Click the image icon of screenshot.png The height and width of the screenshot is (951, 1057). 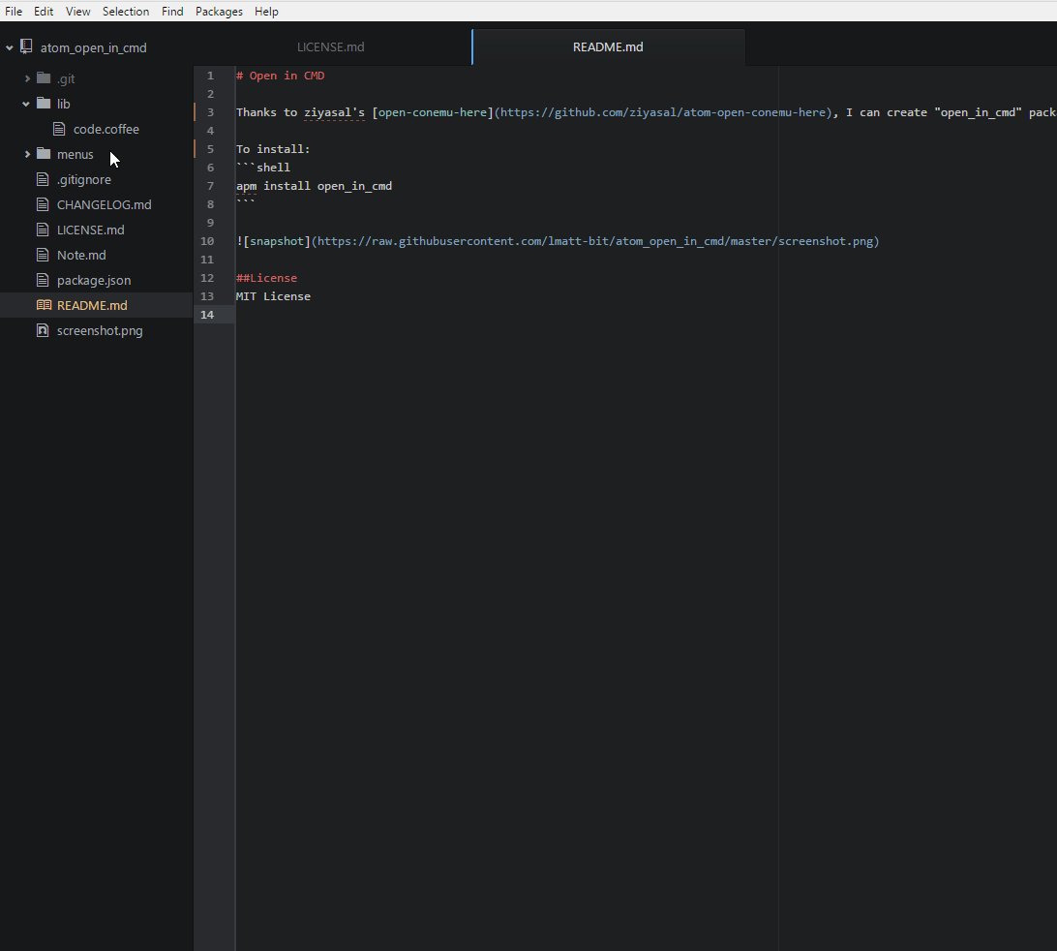point(43,330)
